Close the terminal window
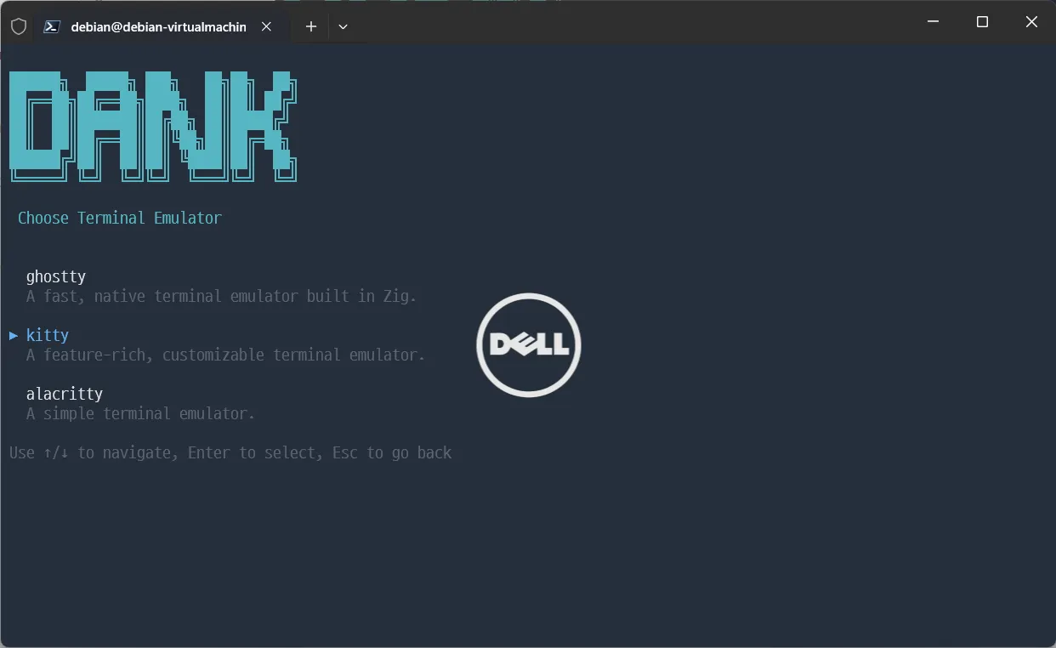The width and height of the screenshot is (1056, 648). [x=1031, y=22]
